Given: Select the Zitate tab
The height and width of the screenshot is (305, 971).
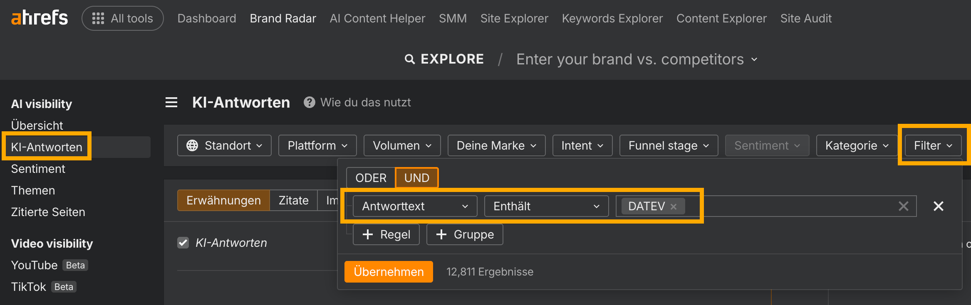Looking at the screenshot, I should (x=293, y=200).
